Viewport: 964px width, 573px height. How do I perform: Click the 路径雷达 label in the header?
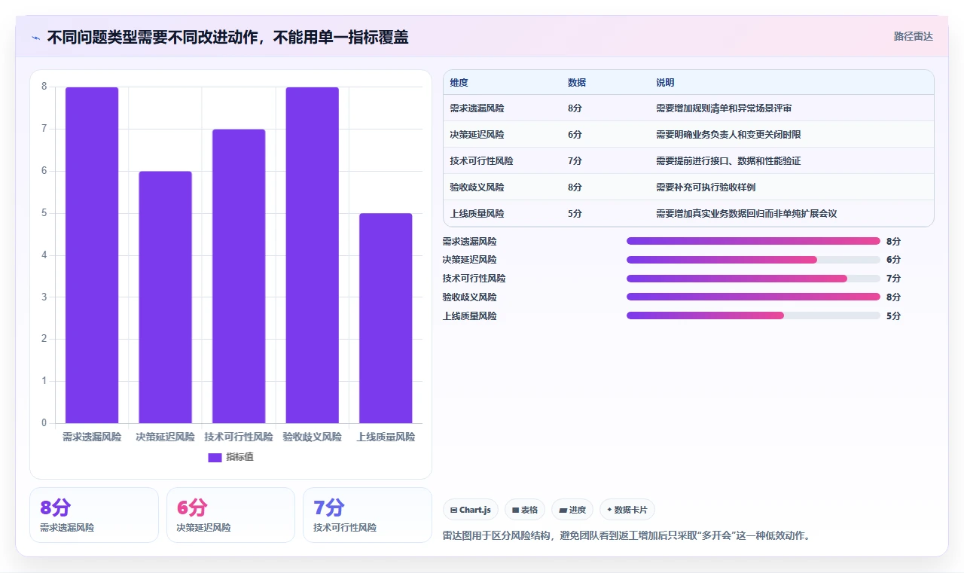[913, 36]
